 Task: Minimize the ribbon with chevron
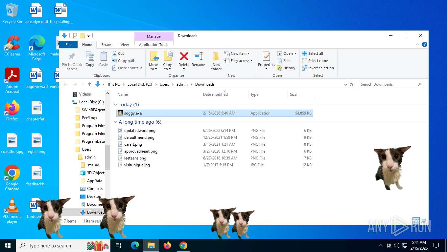tap(418, 44)
